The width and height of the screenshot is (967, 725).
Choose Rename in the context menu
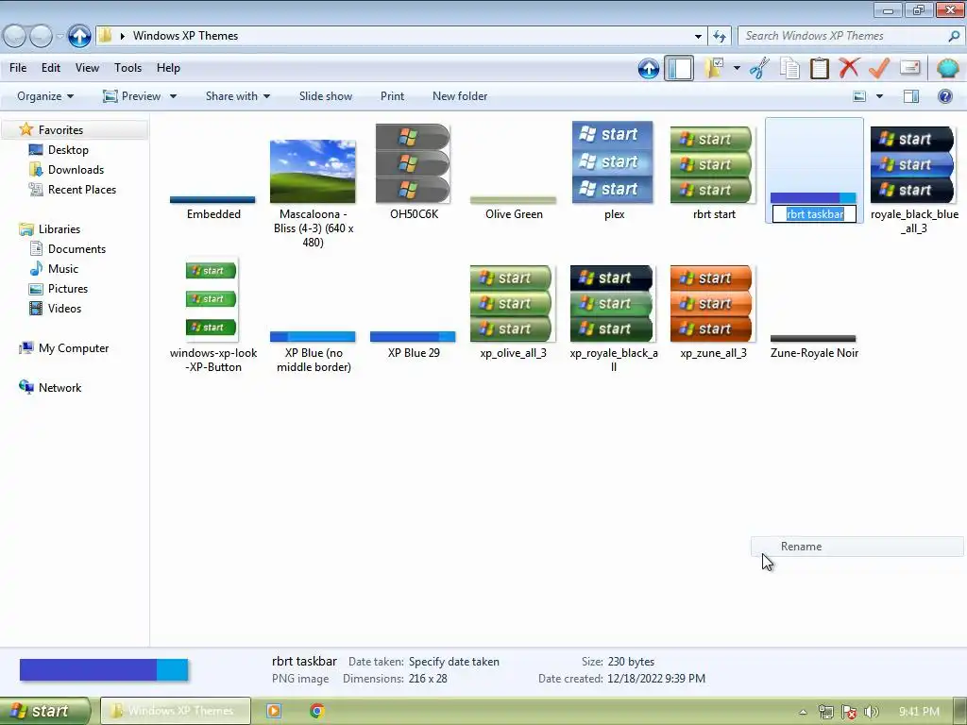pos(857,547)
